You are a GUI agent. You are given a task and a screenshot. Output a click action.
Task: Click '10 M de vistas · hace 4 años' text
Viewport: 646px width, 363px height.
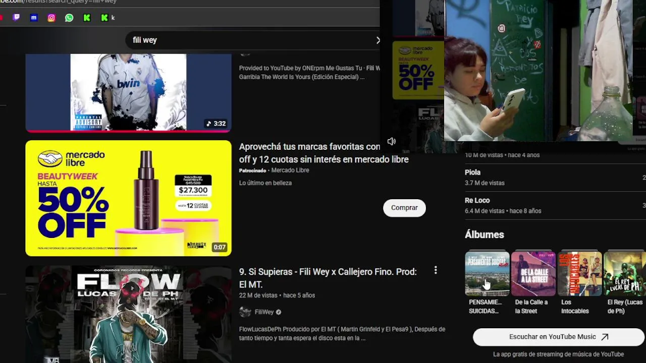(502, 155)
